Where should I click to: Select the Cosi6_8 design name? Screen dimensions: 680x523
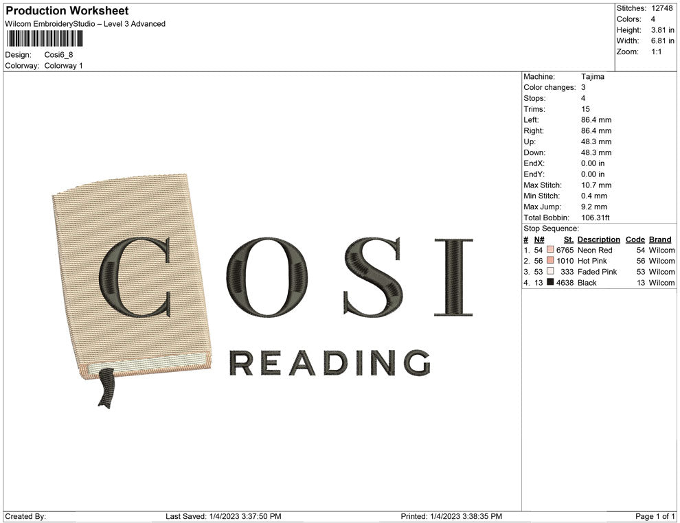point(58,54)
